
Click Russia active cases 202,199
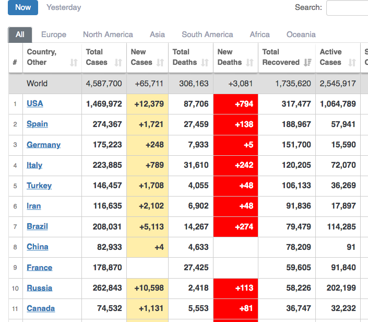coord(341,288)
